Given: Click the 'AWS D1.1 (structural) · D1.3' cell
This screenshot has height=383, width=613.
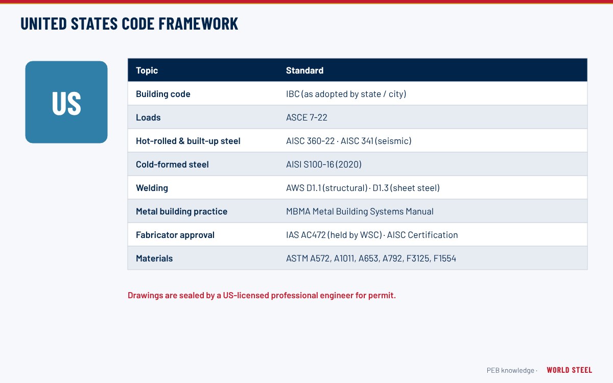Looking at the screenshot, I should click(x=363, y=188).
